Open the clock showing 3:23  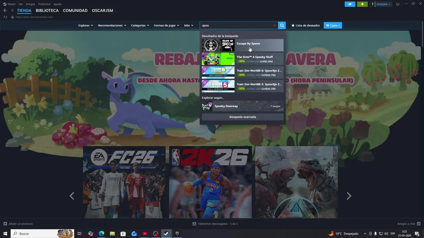click(404, 234)
